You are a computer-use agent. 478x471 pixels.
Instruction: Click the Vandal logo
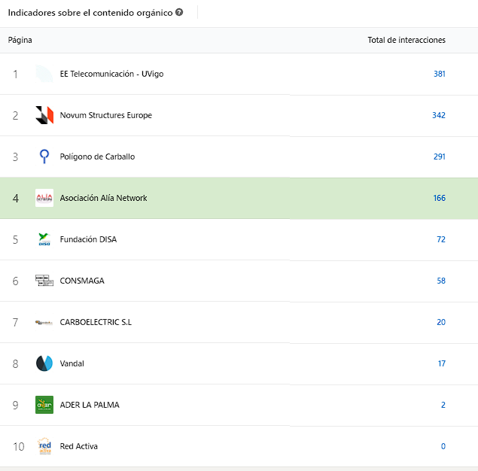pos(44,363)
